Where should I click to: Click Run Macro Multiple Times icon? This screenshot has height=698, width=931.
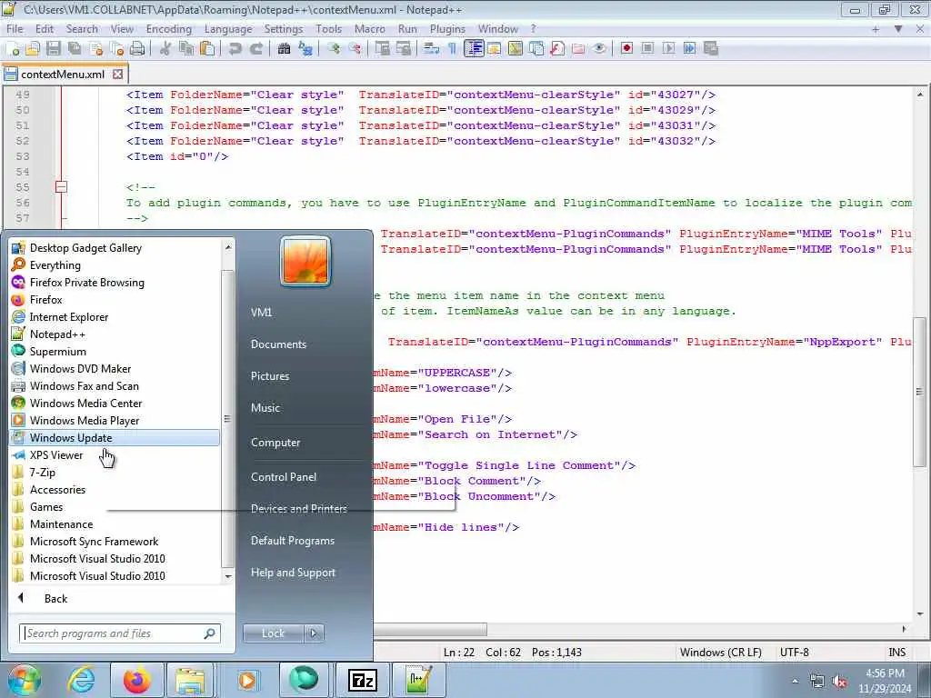689,49
